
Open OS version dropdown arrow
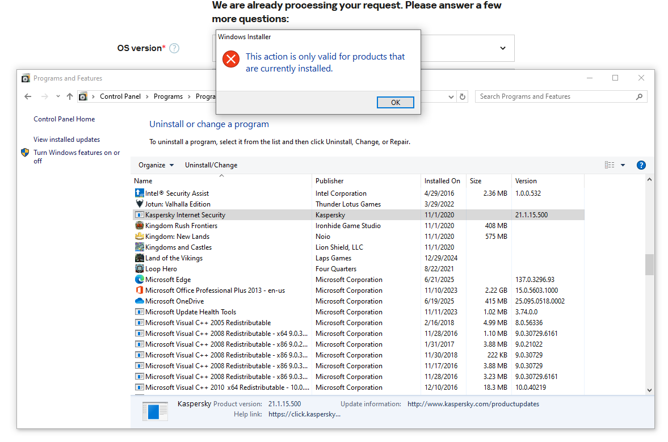pyautogui.click(x=503, y=48)
